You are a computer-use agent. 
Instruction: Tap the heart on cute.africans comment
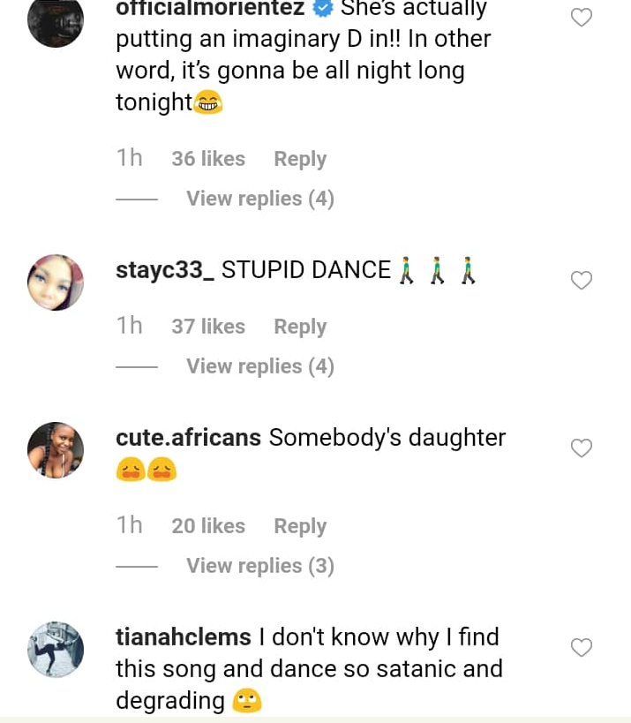coord(582,448)
